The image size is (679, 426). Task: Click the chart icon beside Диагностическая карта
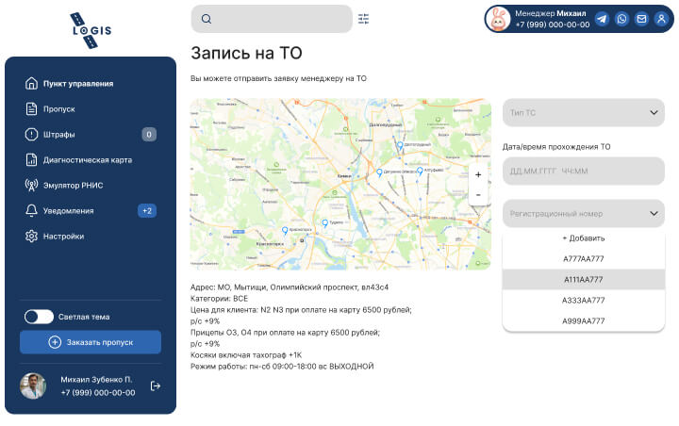click(31, 160)
